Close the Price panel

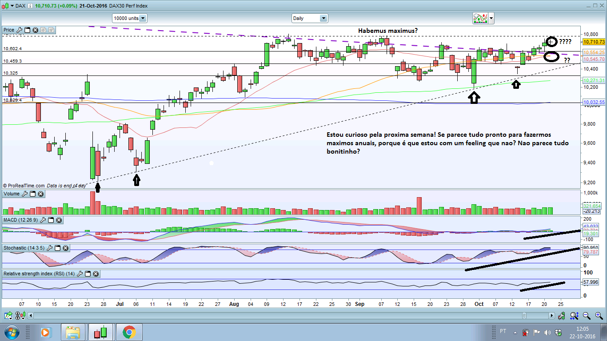pyautogui.click(x=35, y=30)
